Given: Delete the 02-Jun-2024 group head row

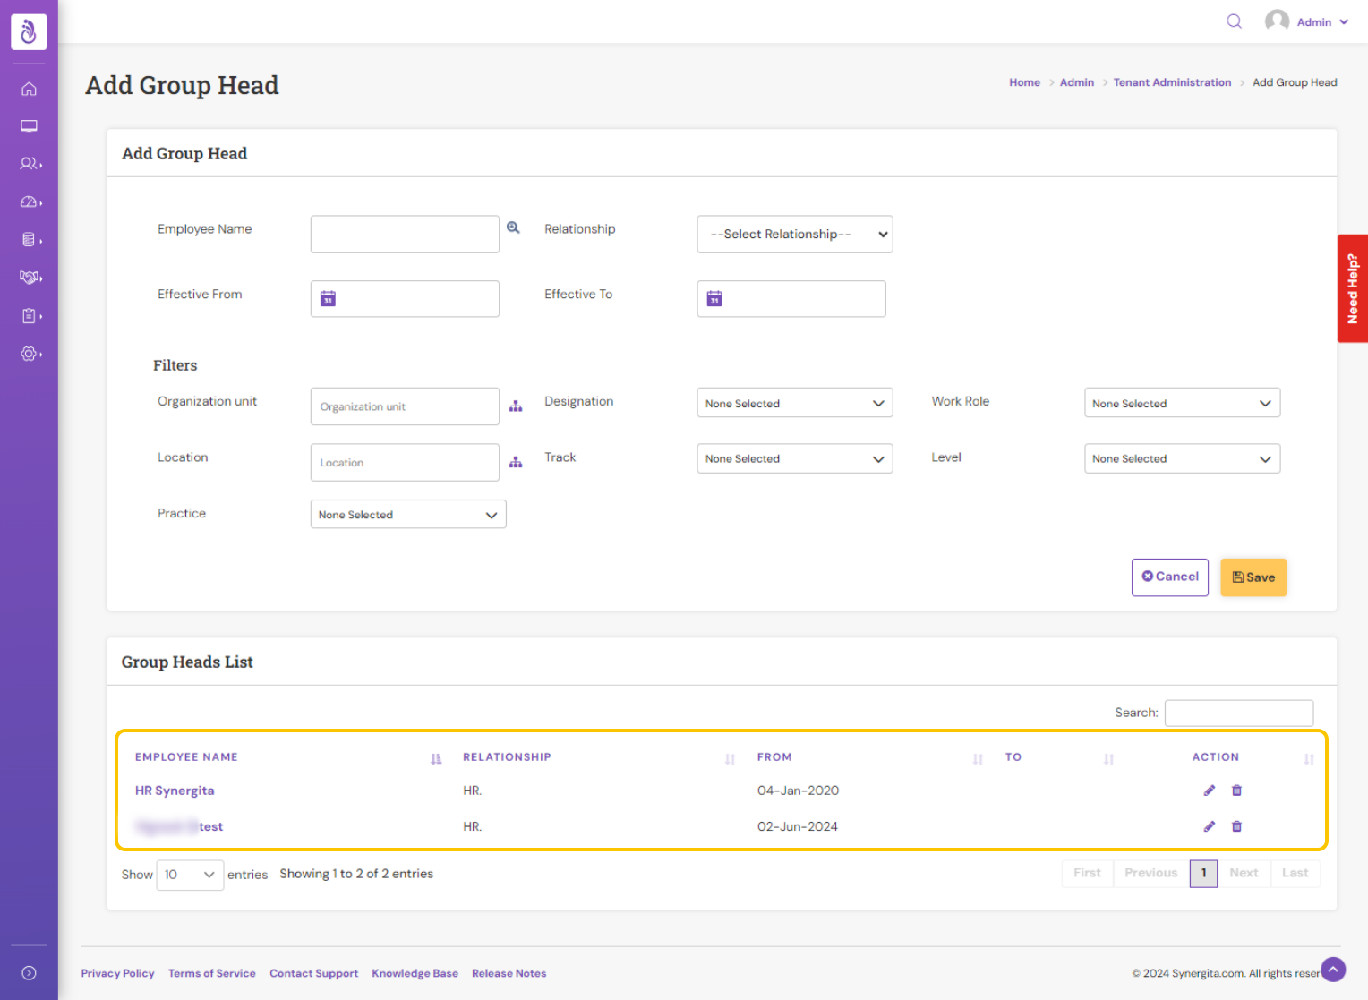Looking at the screenshot, I should point(1236,826).
